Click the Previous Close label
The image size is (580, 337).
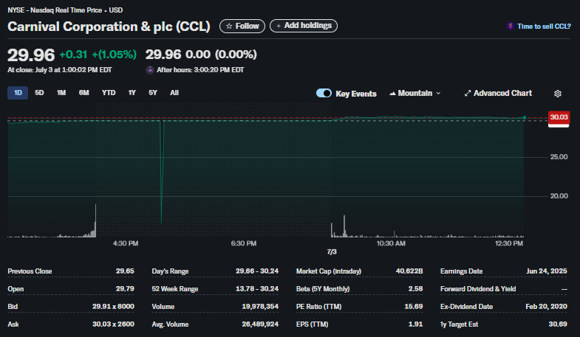tap(30, 271)
